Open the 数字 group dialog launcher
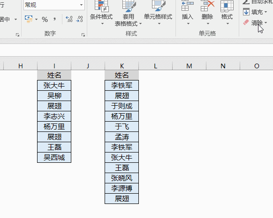This screenshot has width=273, height=218. pyautogui.click(x=83, y=35)
